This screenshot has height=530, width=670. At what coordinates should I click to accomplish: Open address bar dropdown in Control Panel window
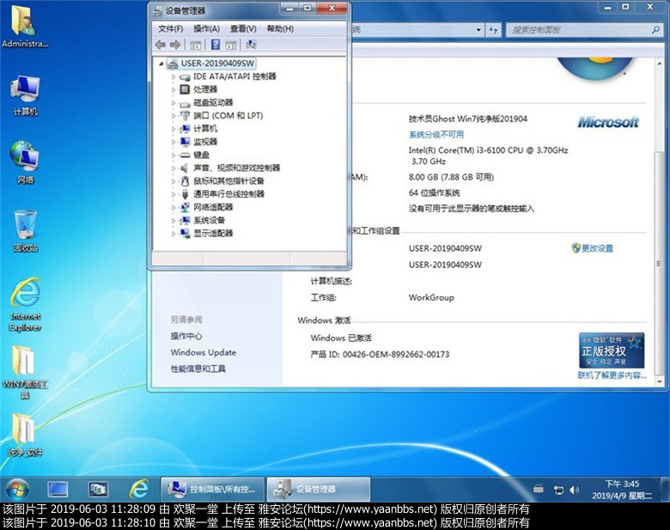tap(478, 30)
